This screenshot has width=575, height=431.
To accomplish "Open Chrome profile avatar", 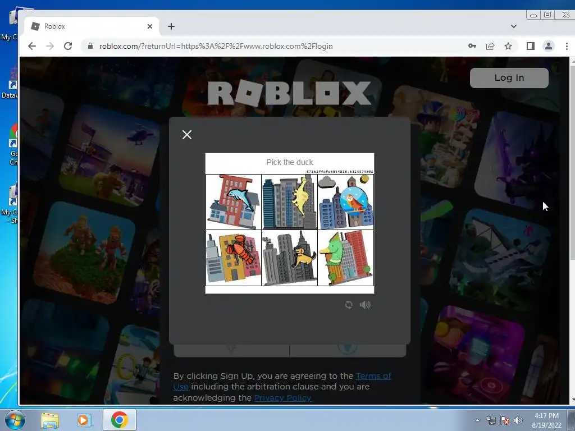I will (549, 46).
